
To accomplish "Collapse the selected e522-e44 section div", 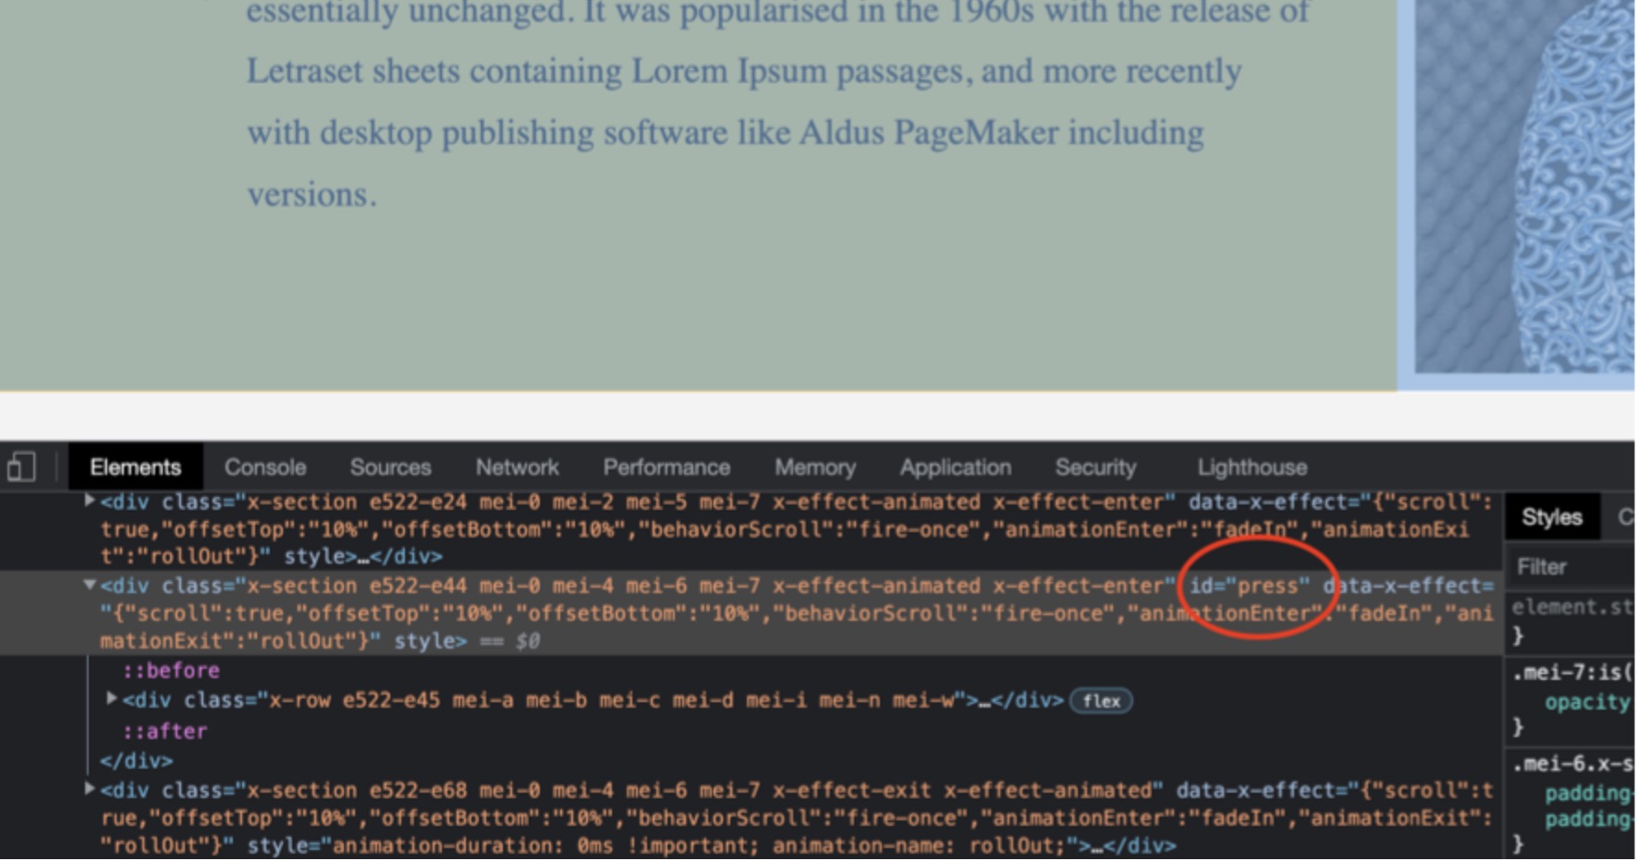I will pyautogui.click(x=90, y=585).
